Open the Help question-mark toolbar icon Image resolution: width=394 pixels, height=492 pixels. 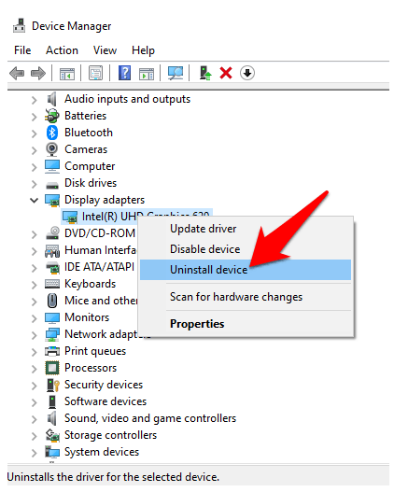coord(124,73)
